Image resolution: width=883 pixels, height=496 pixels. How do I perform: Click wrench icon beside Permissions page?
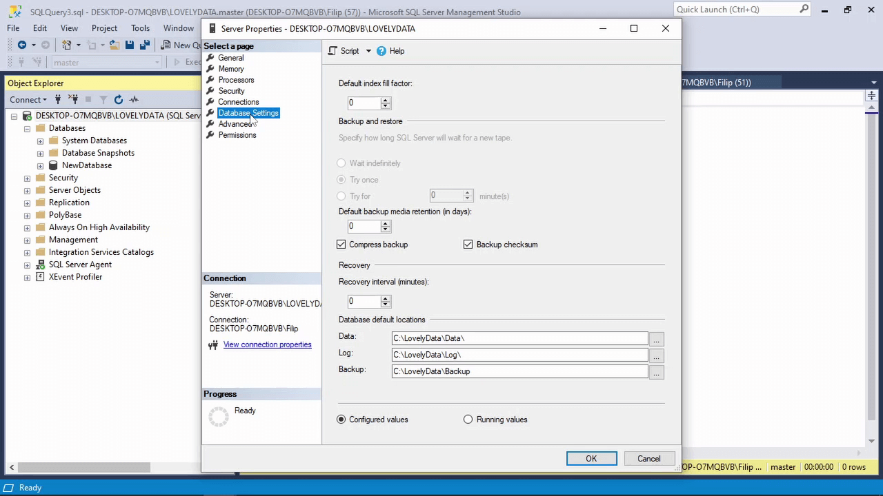point(210,135)
